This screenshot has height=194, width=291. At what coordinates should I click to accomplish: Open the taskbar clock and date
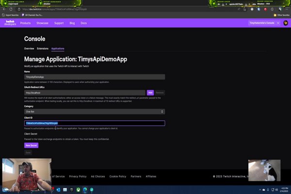[x=285, y=190]
